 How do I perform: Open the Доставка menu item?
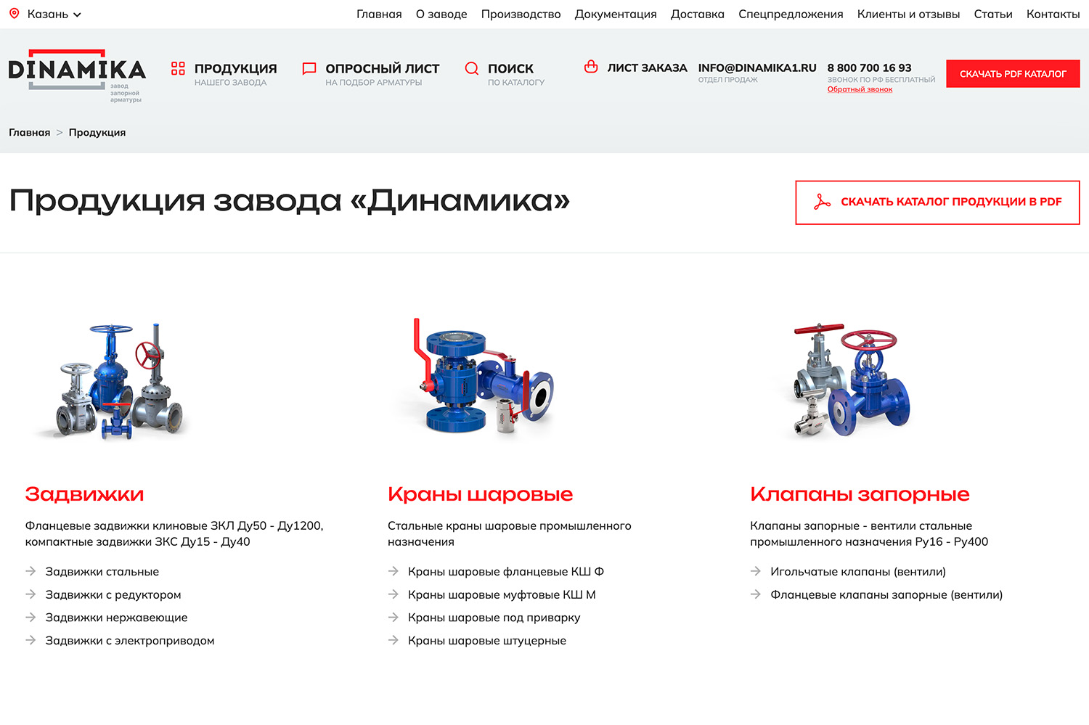tap(697, 14)
